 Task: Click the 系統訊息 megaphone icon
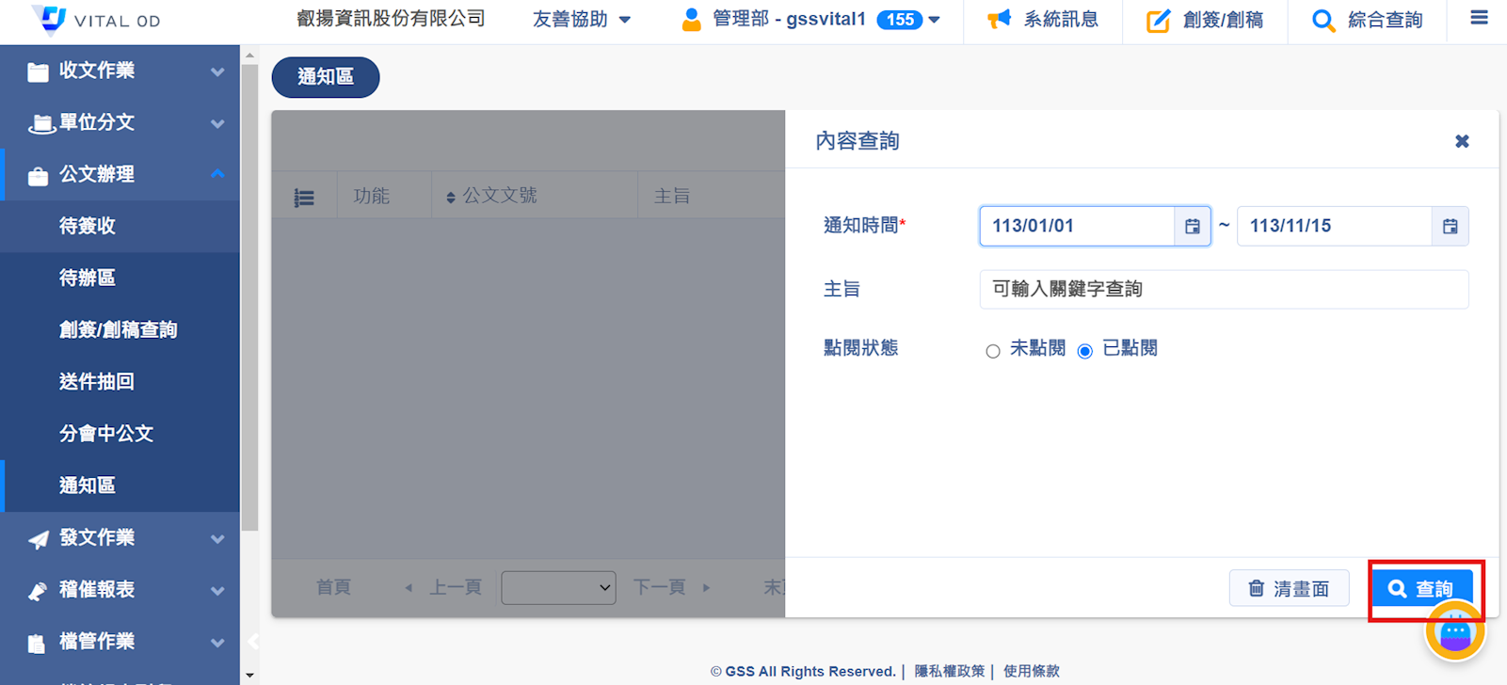[x=999, y=20]
